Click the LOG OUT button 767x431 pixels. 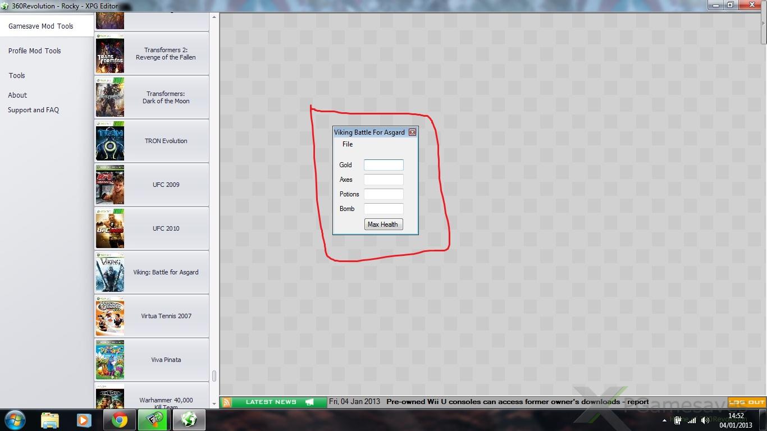[x=747, y=402]
